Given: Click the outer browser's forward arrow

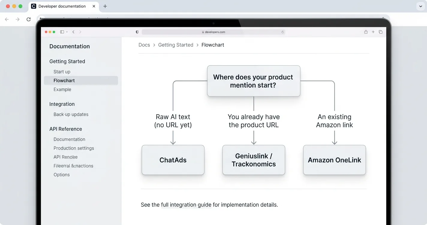Looking at the screenshot, I should pos(18,19).
